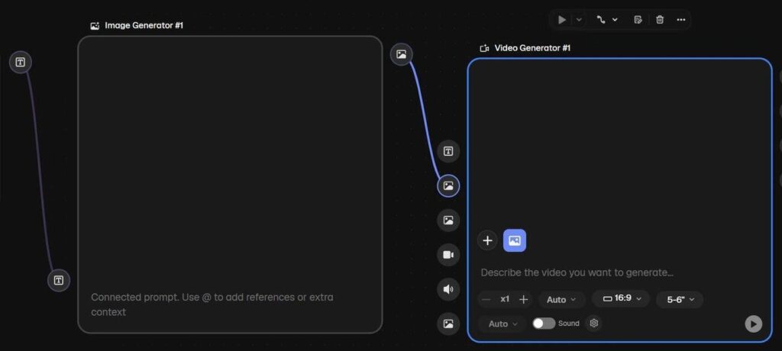
Task: Click the Image Generator's image output port
Action: coord(402,54)
